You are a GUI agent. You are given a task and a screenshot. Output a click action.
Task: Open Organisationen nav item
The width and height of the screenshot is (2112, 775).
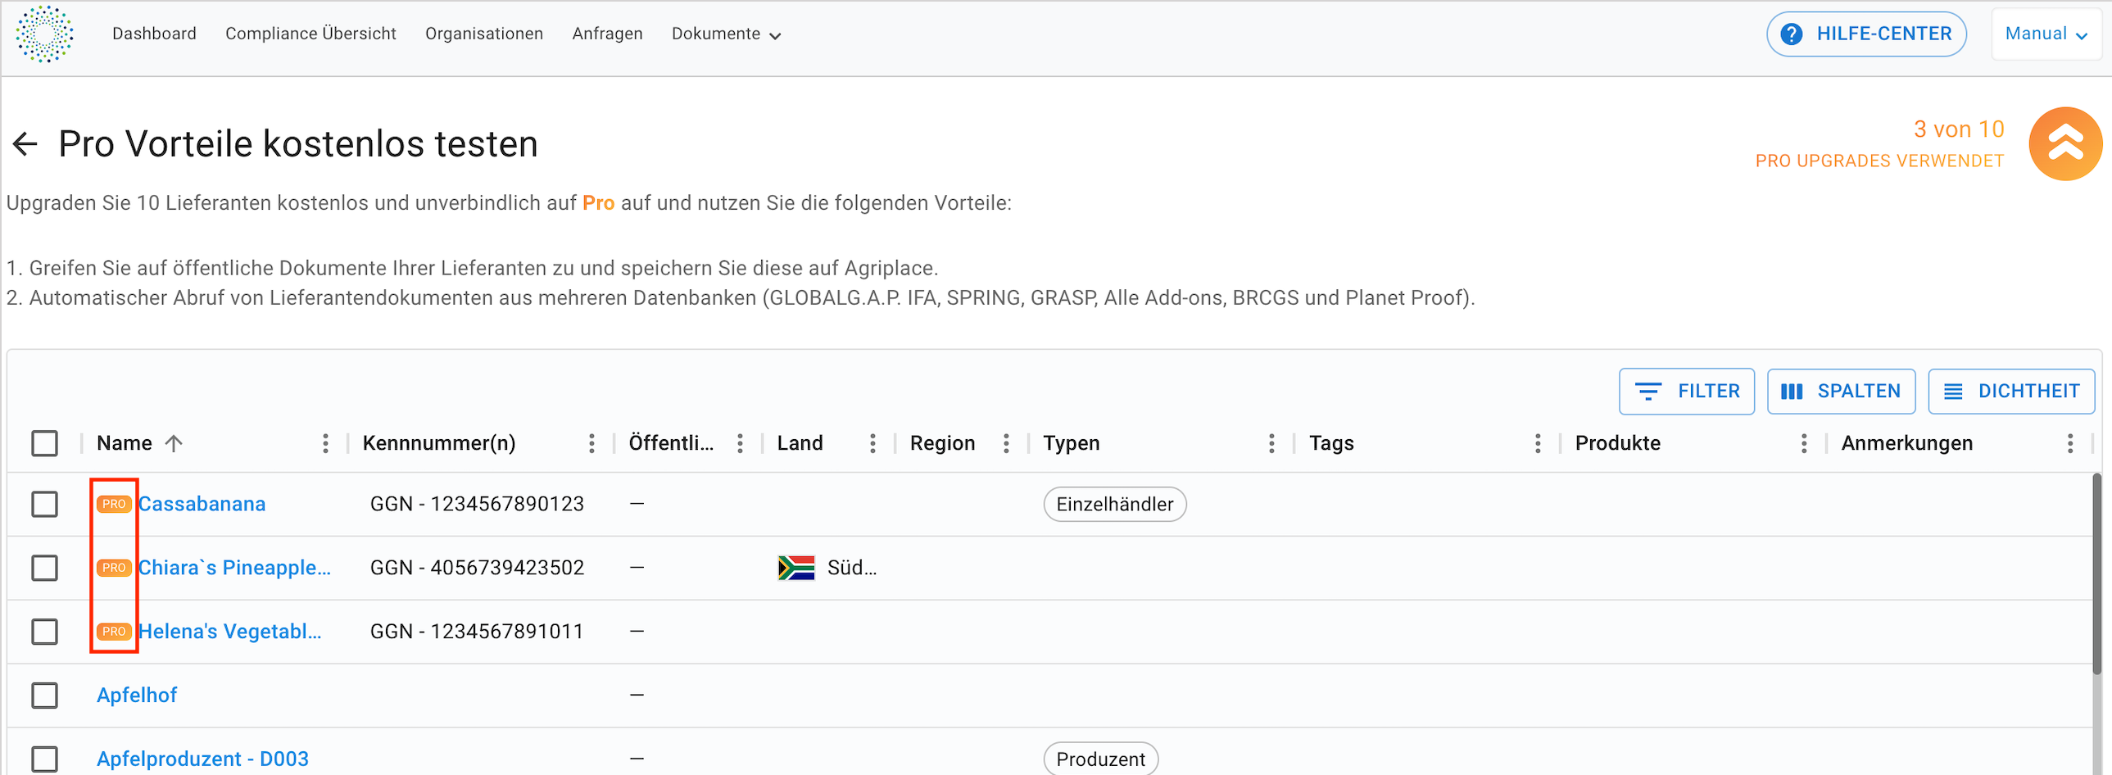pyautogui.click(x=483, y=34)
